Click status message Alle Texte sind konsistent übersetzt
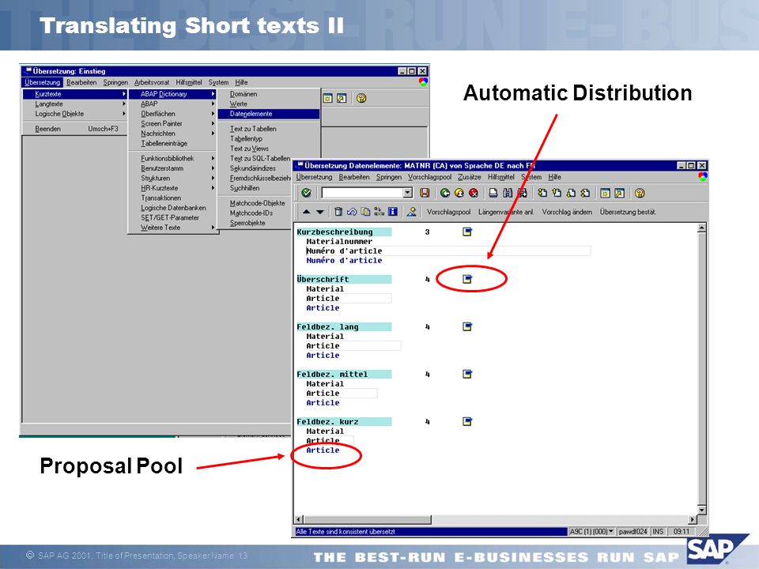Viewport: 759px width, 569px height. coord(346,531)
